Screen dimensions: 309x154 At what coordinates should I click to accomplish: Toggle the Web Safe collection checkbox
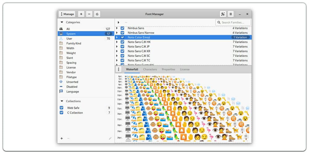coord(61,108)
